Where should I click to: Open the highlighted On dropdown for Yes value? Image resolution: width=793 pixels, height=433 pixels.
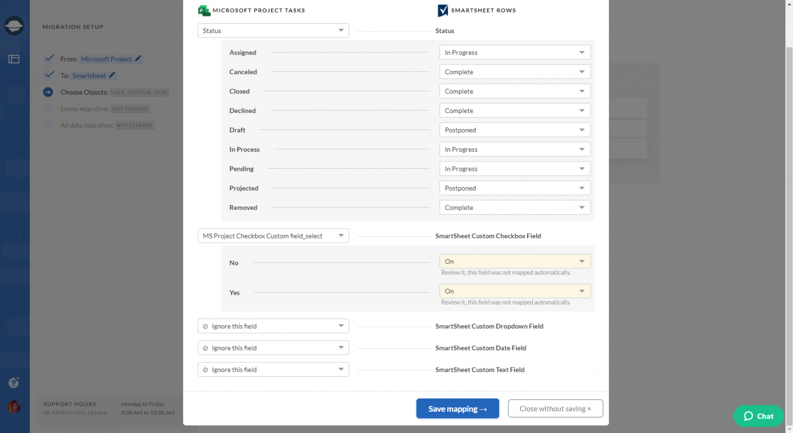pyautogui.click(x=514, y=291)
